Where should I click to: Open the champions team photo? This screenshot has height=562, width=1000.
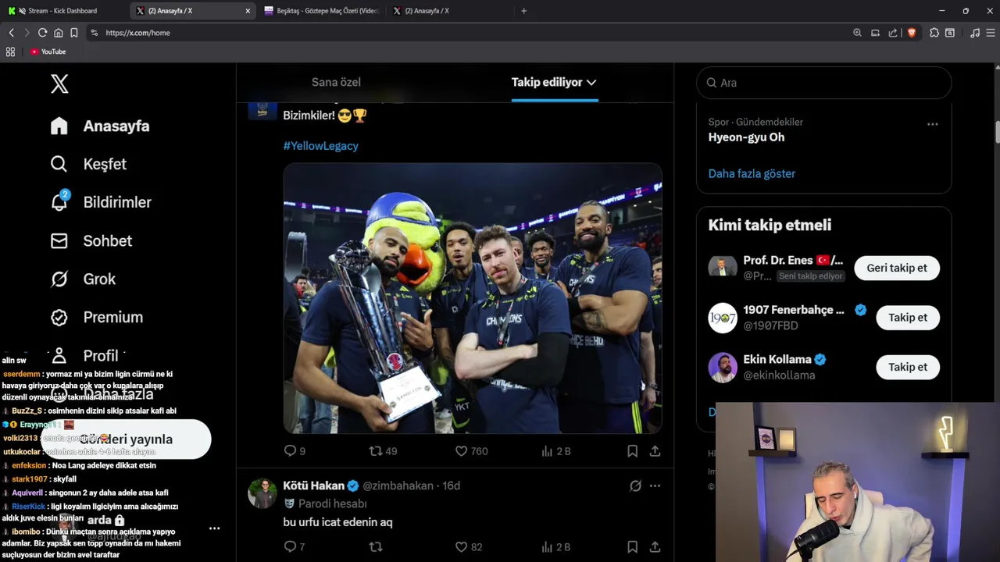point(473,298)
